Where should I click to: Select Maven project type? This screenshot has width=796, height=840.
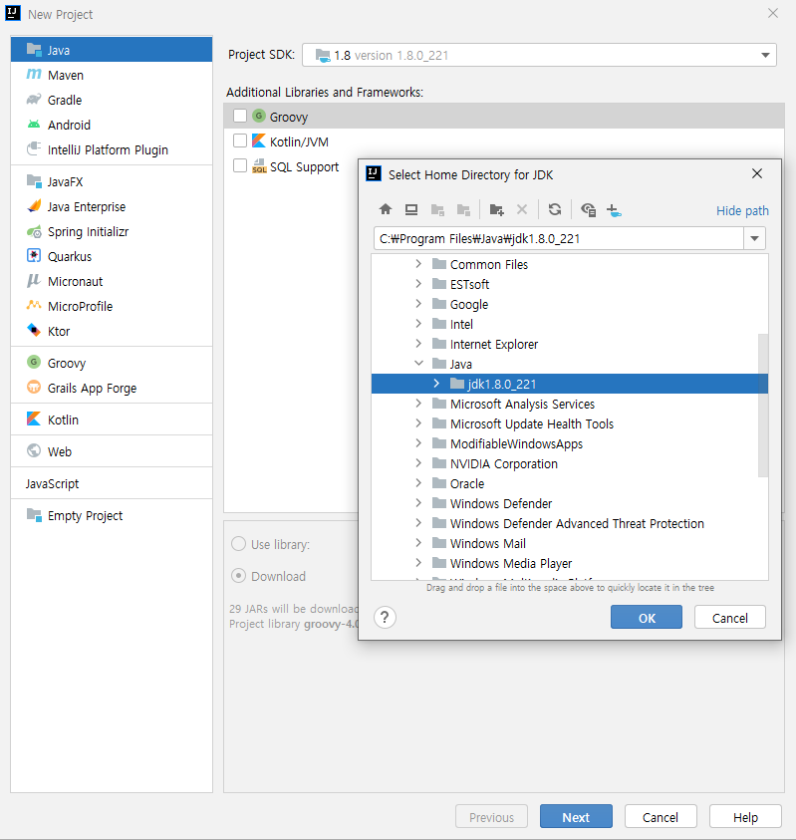coord(112,75)
